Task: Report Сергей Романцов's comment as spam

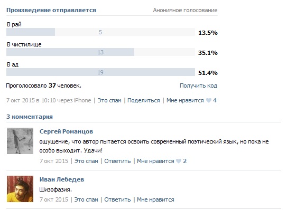Action: [86, 161]
